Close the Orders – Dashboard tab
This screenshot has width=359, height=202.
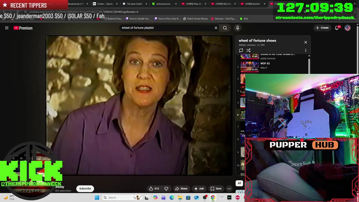(117, 4)
